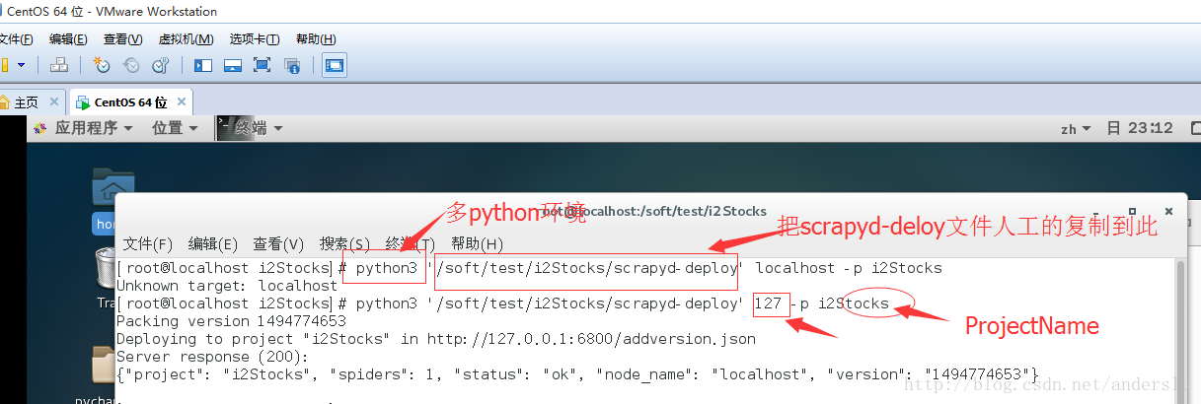
Task: Open the GNOME 位置 menu
Action: pos(175,128)
